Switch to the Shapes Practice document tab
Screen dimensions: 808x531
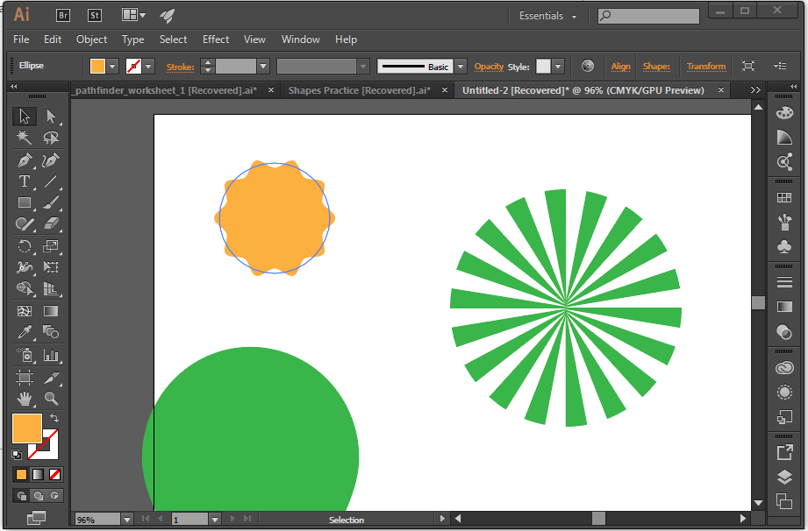(359, 90)
